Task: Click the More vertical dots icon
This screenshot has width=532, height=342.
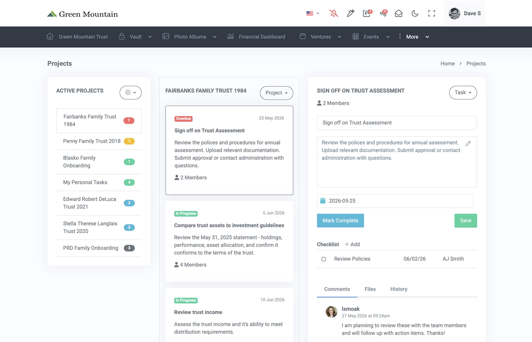Action: click(x=400, y=36)
